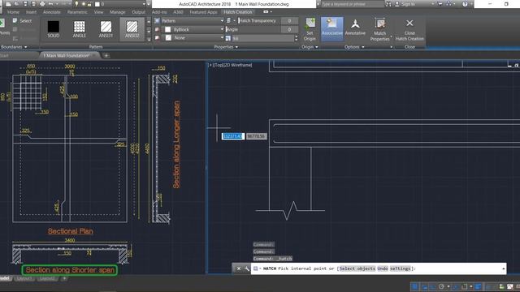Image resolution: width=520 pixels, height=292 pixels.
Task: Select the Hatch Creation ribbon tab
Action: (238, 12)
